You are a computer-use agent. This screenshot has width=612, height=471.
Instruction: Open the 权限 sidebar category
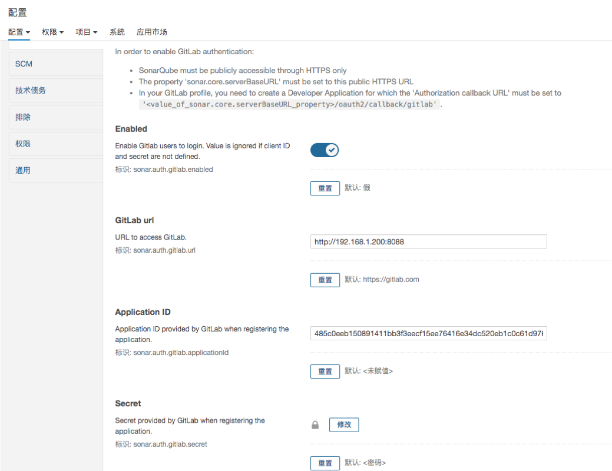[x=56, y=144]
